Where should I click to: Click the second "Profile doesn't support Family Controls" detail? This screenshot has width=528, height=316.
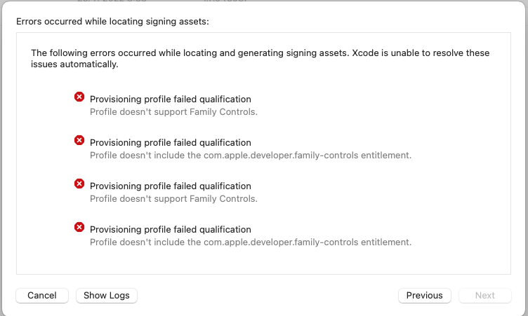pyautogui.click(x=173, y=198)
